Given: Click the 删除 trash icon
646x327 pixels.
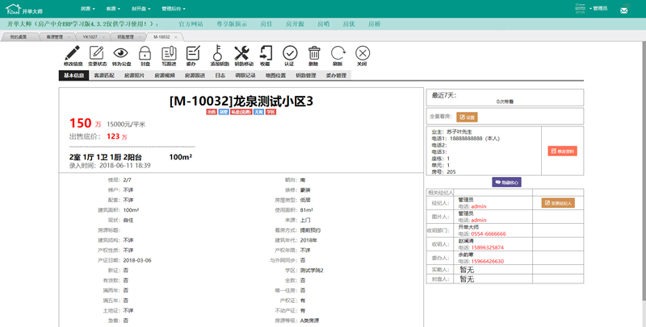Looking at the screenshot, I should point(313,52).
